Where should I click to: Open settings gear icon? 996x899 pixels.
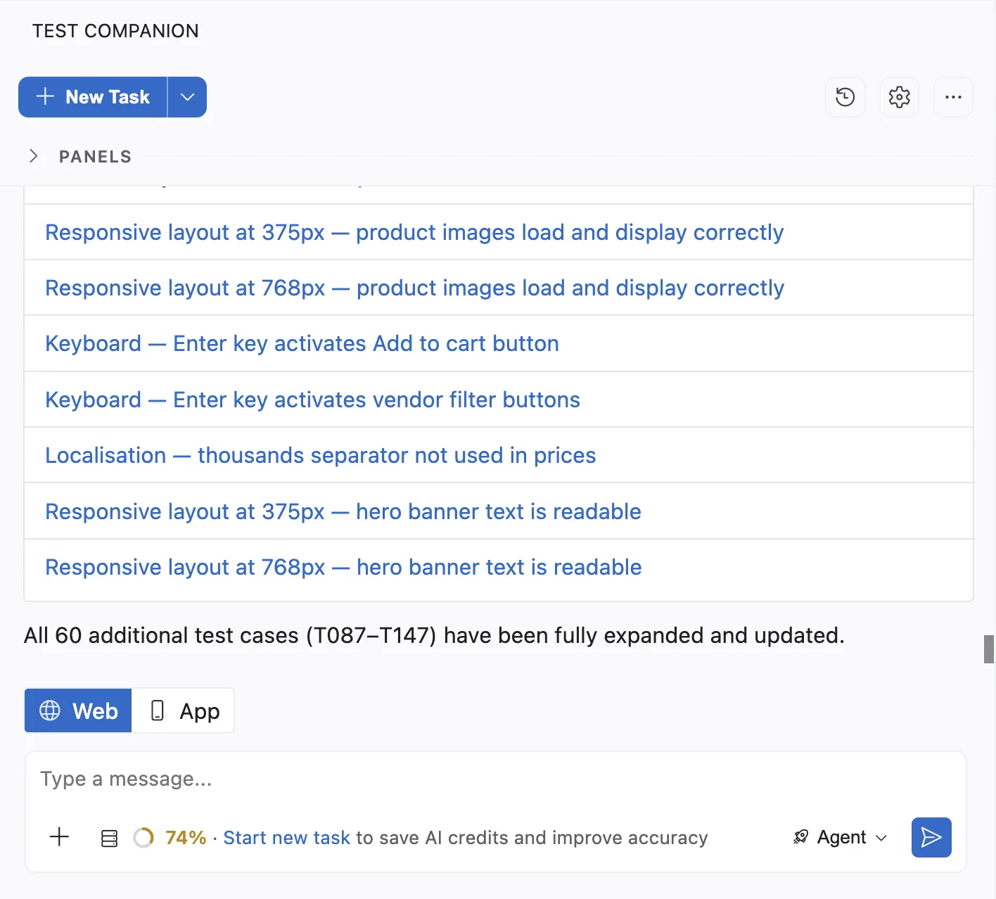(899, 97)
